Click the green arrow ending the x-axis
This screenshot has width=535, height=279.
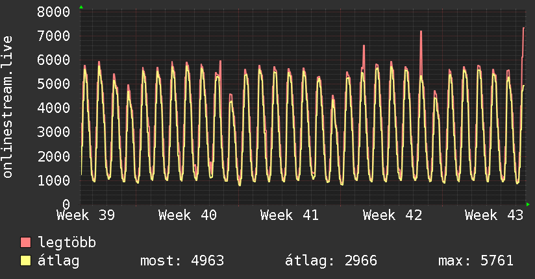pos(528,204)
